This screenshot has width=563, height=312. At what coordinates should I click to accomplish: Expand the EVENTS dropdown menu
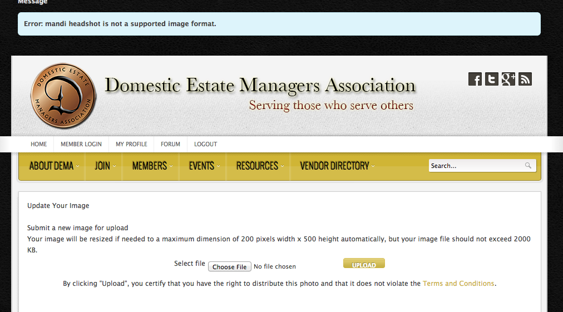[x=204, y=166]
